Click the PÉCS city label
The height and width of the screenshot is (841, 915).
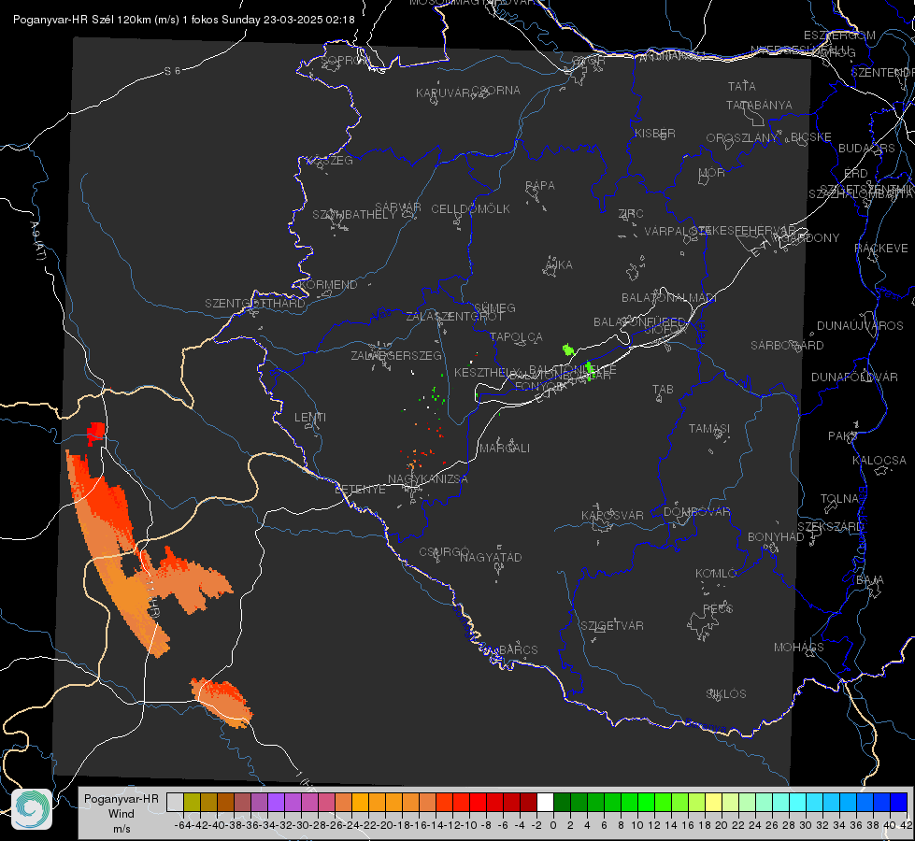tap(717, 608)
